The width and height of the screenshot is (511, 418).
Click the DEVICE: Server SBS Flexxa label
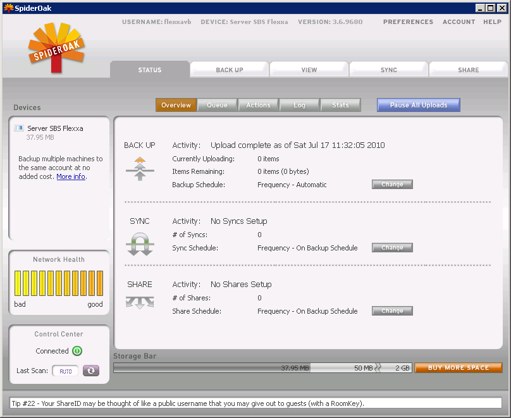[x=244, y=22]
